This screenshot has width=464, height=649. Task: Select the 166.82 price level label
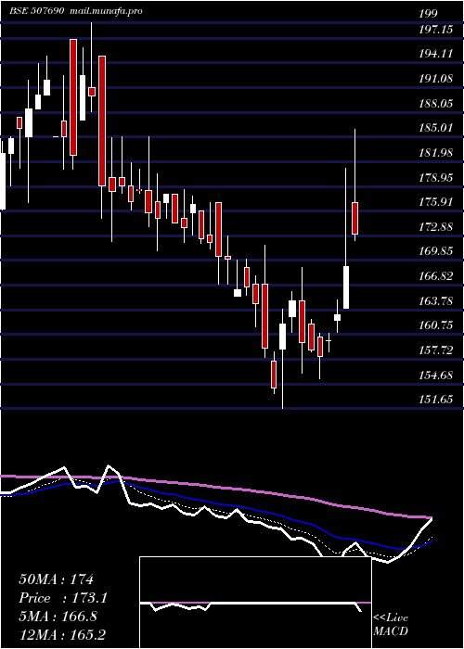pos(435,276)
